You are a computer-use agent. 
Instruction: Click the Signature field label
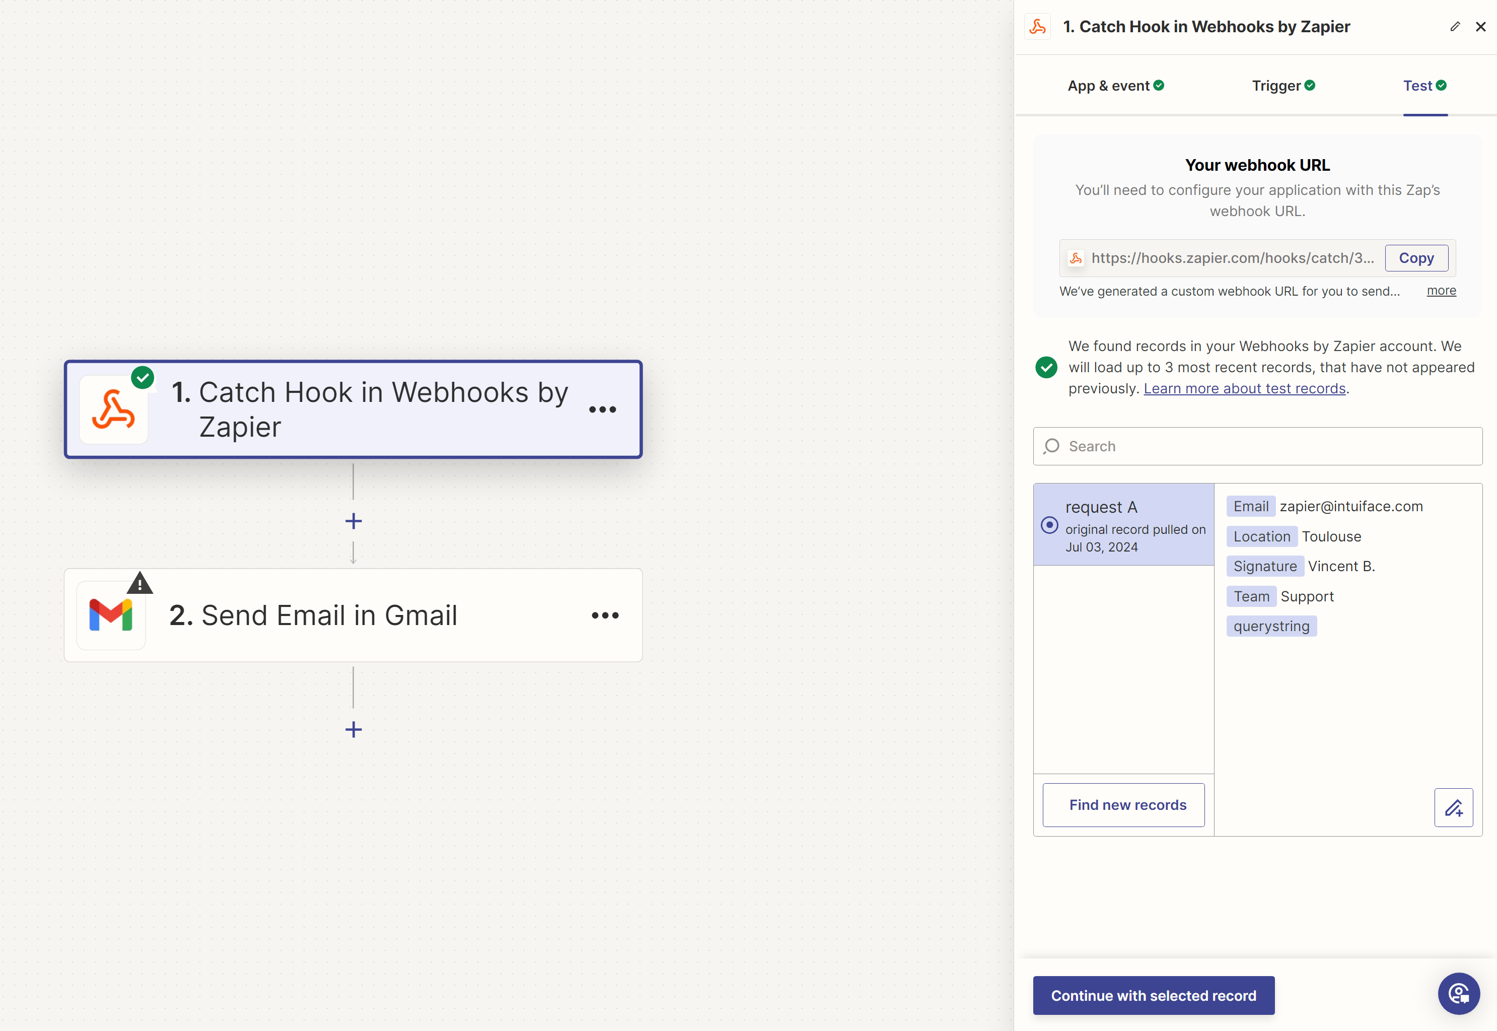[x=1265, y=567]
